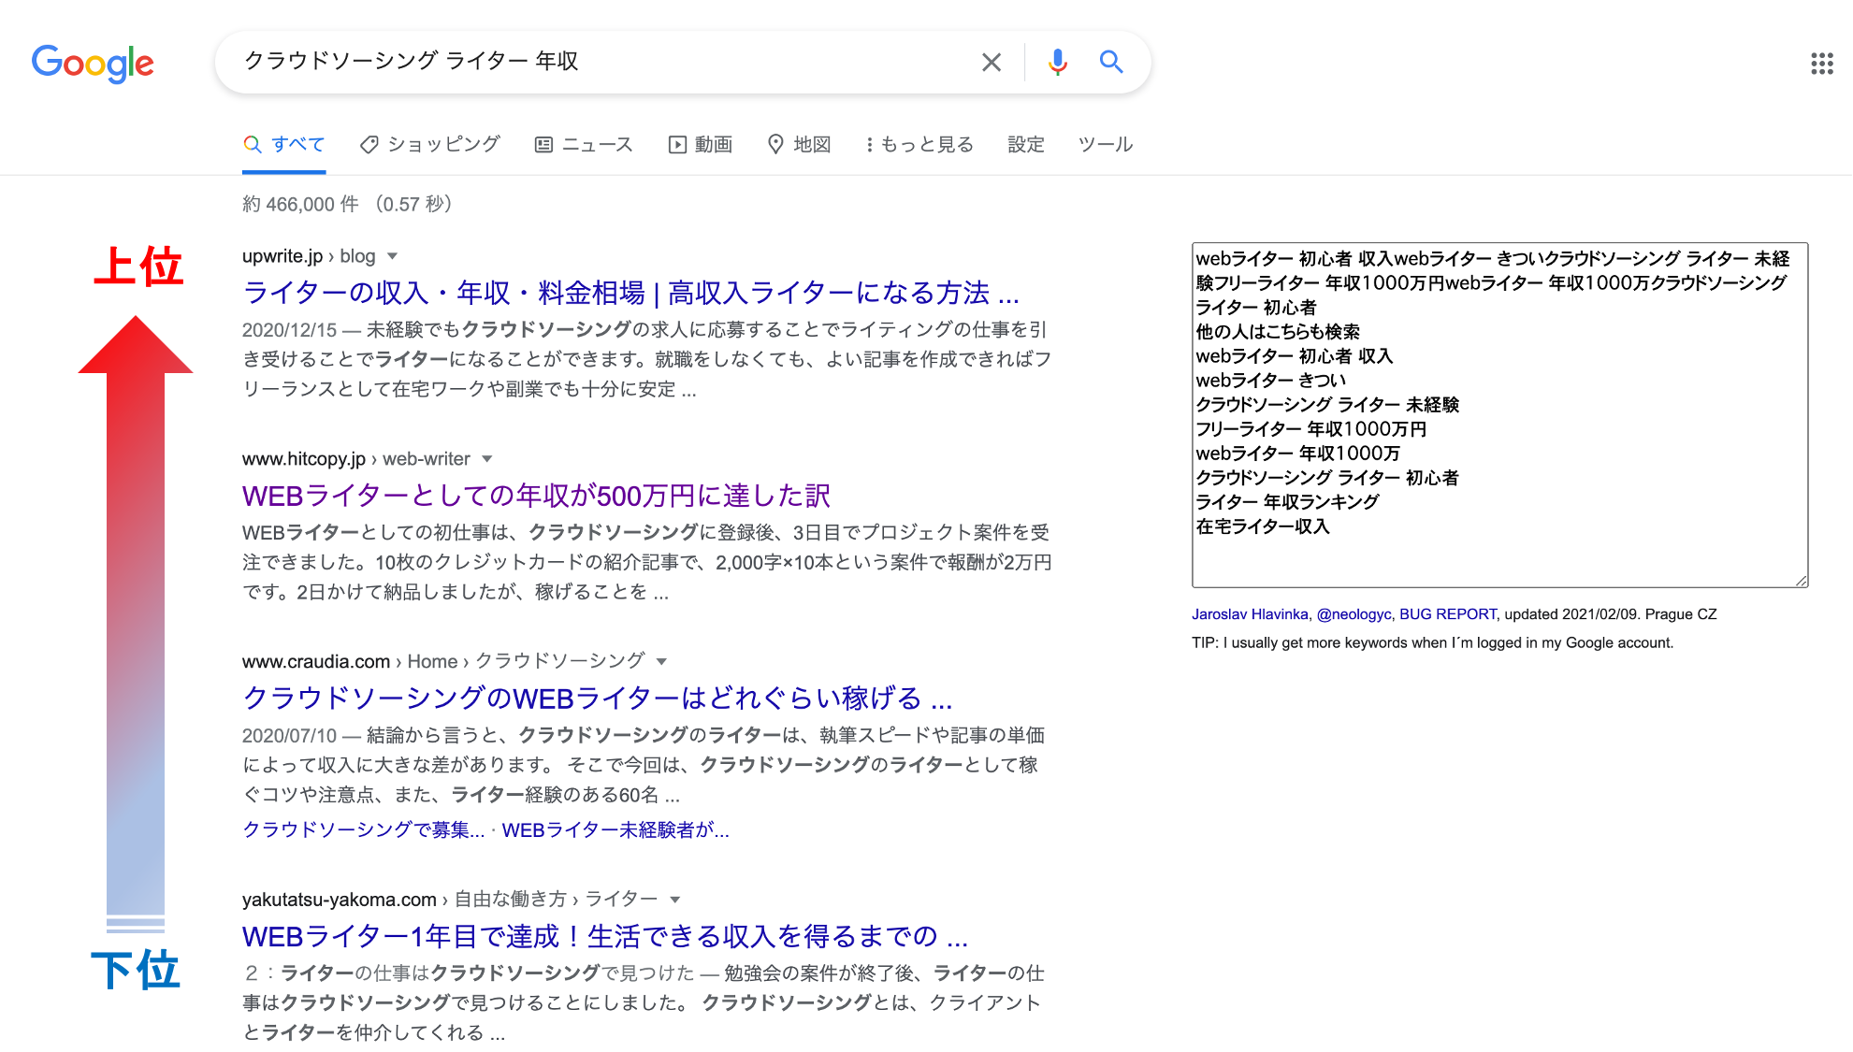Viewport: 1853px width, 1052px height.
Task: Open the ツール menu
Action: click(x=1105, y=144)
